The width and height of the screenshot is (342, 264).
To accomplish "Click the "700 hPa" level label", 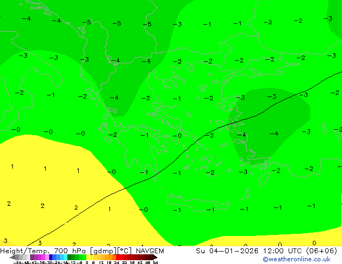I will pos(70,251).
